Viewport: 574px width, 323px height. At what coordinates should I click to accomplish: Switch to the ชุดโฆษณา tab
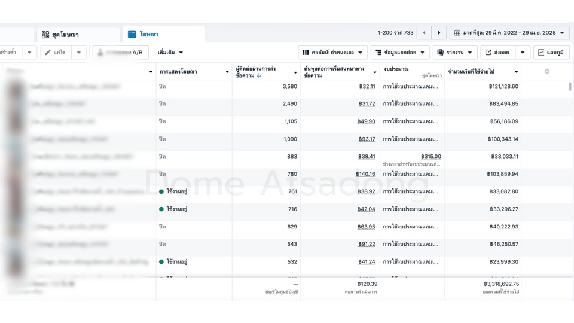78,35
